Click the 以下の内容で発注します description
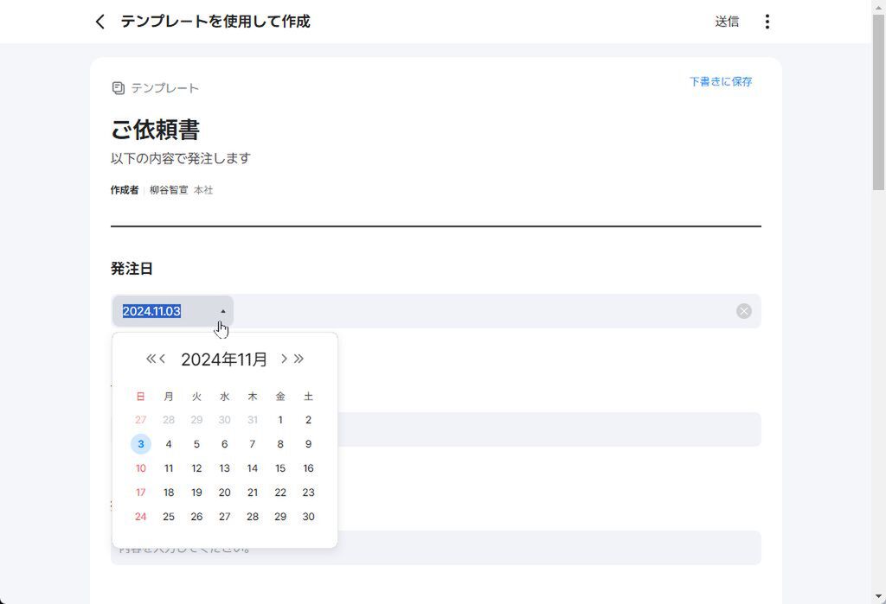Screen dimensions: 886x604 [x=181, y=159]
